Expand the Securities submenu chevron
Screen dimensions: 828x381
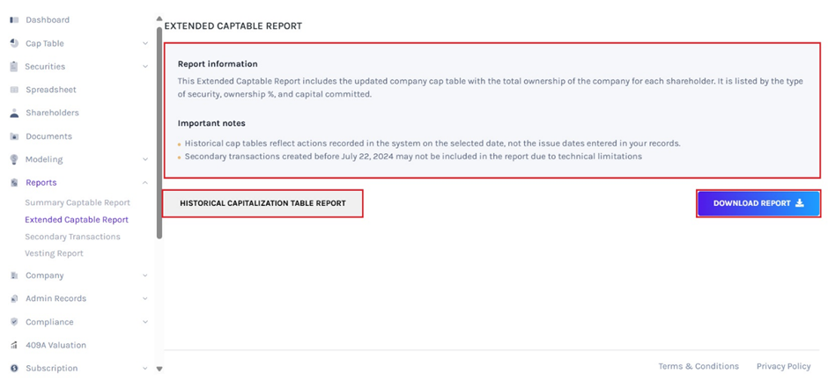pyautogui.click(x=145, y=66)
